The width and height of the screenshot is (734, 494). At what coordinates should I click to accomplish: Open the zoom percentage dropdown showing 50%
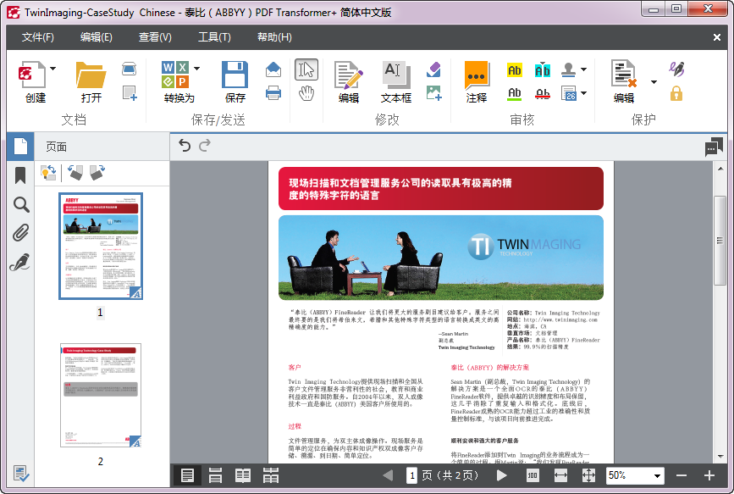pyautogui.click(x=659, y=475)
